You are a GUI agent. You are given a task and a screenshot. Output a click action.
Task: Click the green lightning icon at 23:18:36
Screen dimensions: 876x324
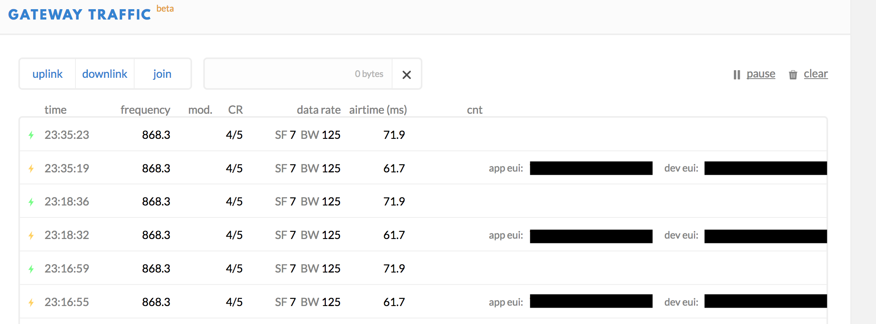tap(31, 202)
